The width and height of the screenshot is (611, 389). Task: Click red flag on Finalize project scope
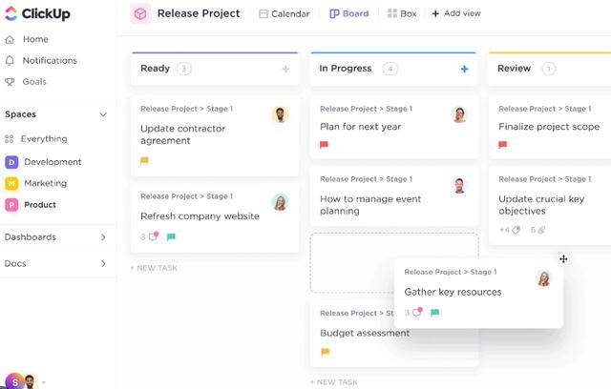coord(503,145)
